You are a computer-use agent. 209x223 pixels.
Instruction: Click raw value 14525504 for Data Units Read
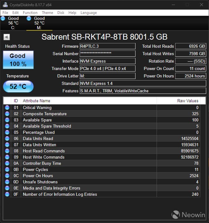click(190, 138)
